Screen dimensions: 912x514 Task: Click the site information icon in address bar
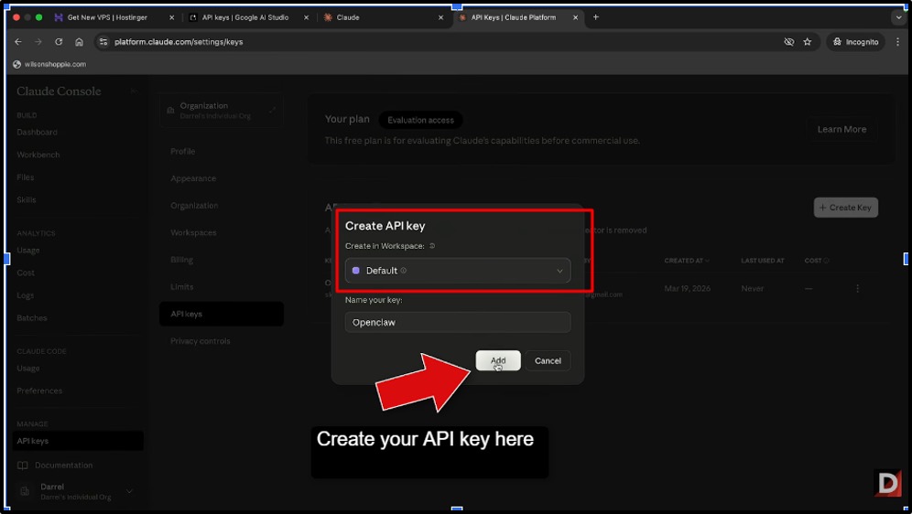[x=103, y=42]
